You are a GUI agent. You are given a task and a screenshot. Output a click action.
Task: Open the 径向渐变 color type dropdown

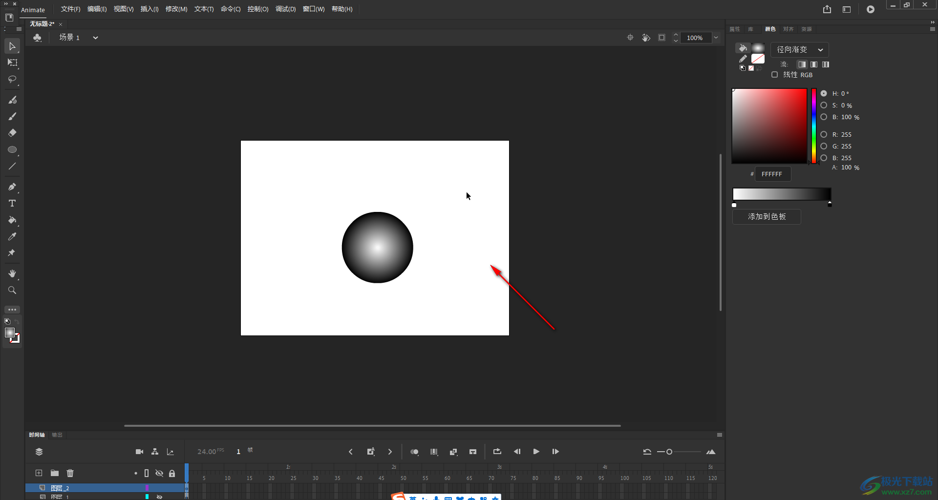[800, 50]
